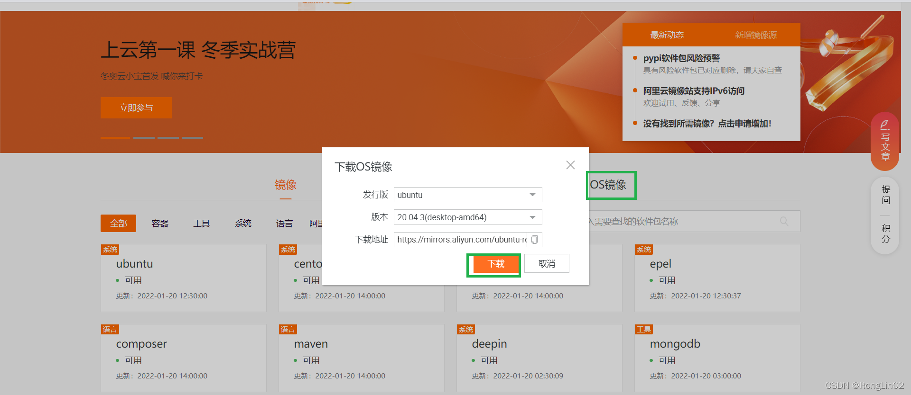The width and height of the screenshot is (911, 395).
Task: Click the 语言 tag on composer card
Action: 110,330
